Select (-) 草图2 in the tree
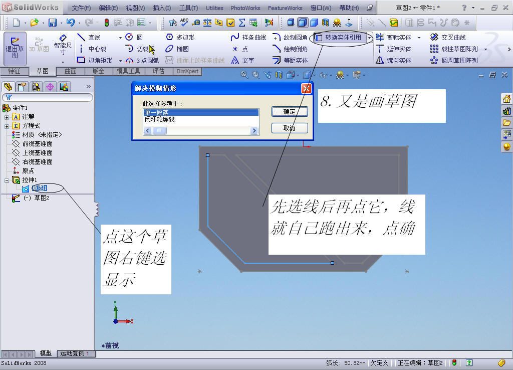 (x=31, y=198)
